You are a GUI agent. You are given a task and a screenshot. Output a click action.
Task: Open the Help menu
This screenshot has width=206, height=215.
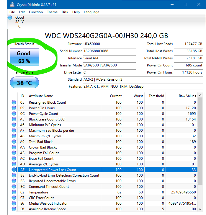point(76,12)
